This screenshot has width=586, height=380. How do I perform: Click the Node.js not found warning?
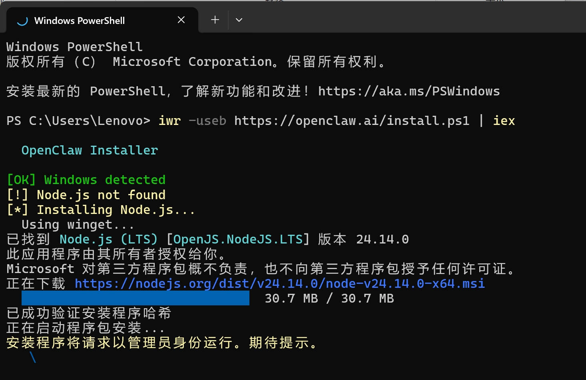(x=86, y=195)
